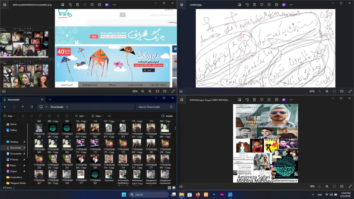Click the Search Downloads field
This screenshot has width=354, height=199.
click(156, 107)
